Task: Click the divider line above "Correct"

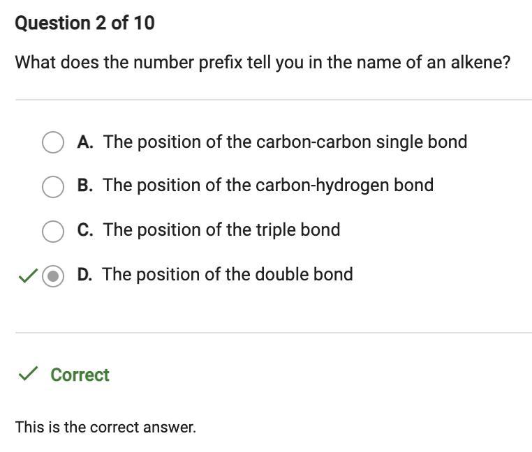Action: click(273, 333)
